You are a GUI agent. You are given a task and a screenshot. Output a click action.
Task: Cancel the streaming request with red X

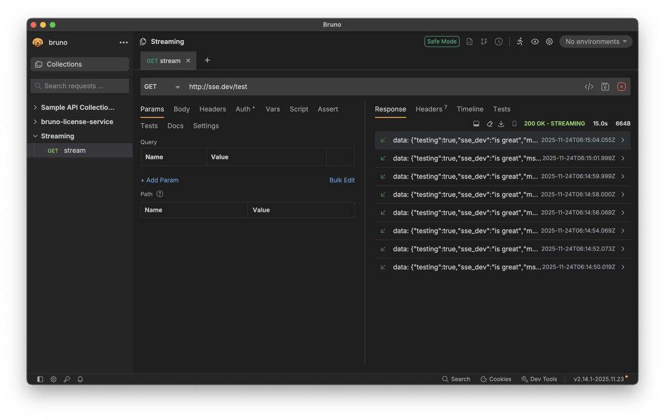pyautogui.click(x=621, y=87)
